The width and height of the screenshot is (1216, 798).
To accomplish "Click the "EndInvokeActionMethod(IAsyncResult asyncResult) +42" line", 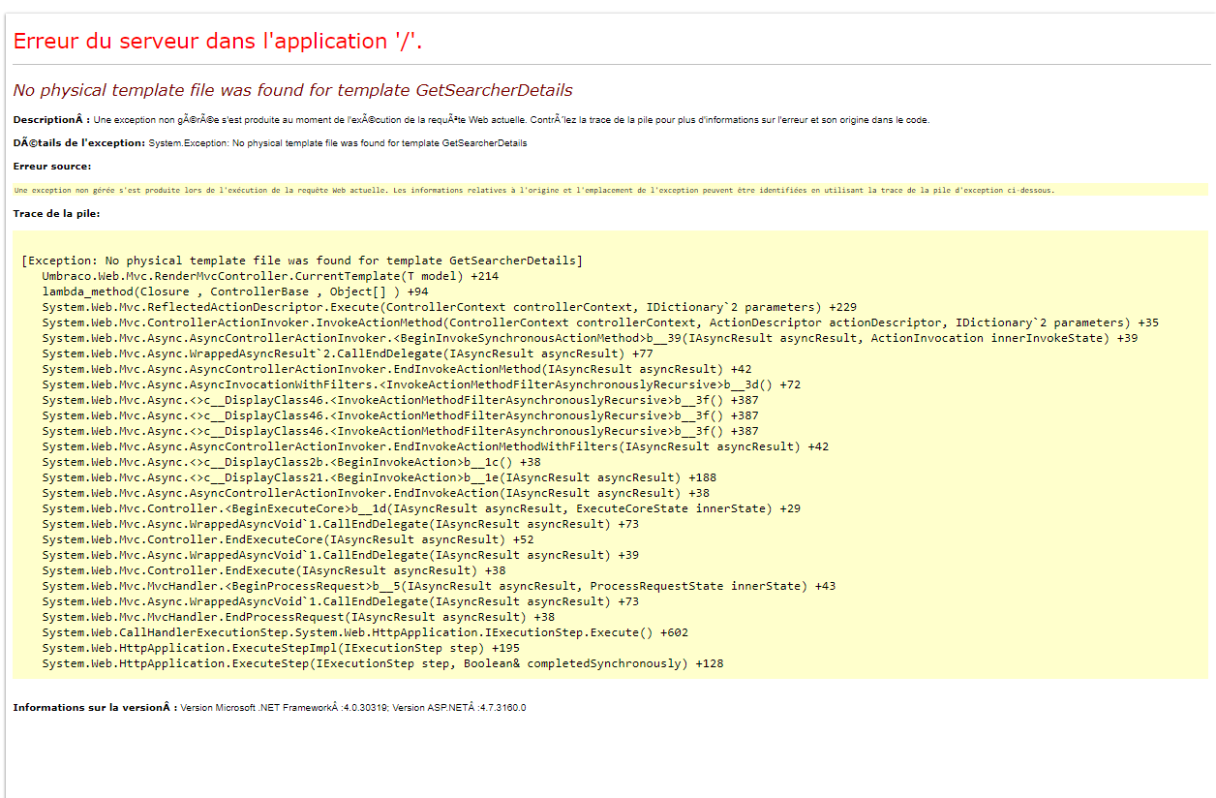I will [397, 369].
